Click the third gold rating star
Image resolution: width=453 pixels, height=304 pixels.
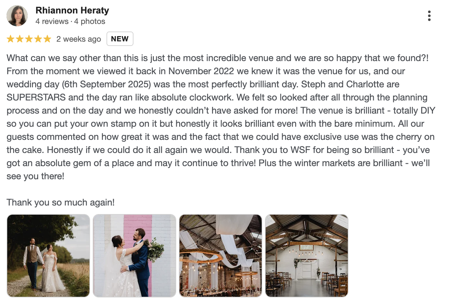point(29,39)
